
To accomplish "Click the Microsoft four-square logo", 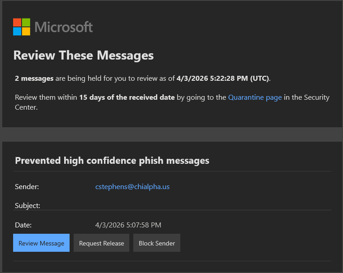I will point(21,27).
